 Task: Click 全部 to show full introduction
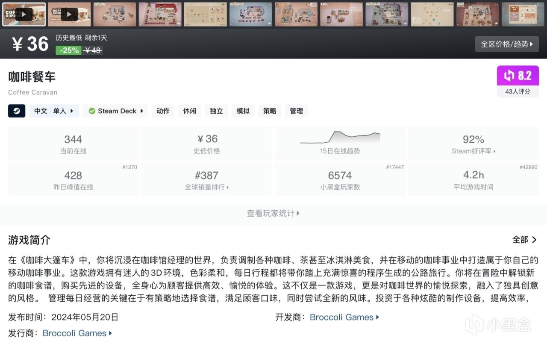point(524,240)
